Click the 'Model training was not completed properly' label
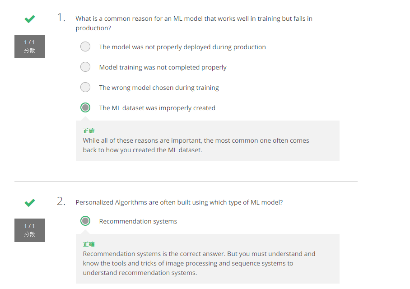 [163, 67]
